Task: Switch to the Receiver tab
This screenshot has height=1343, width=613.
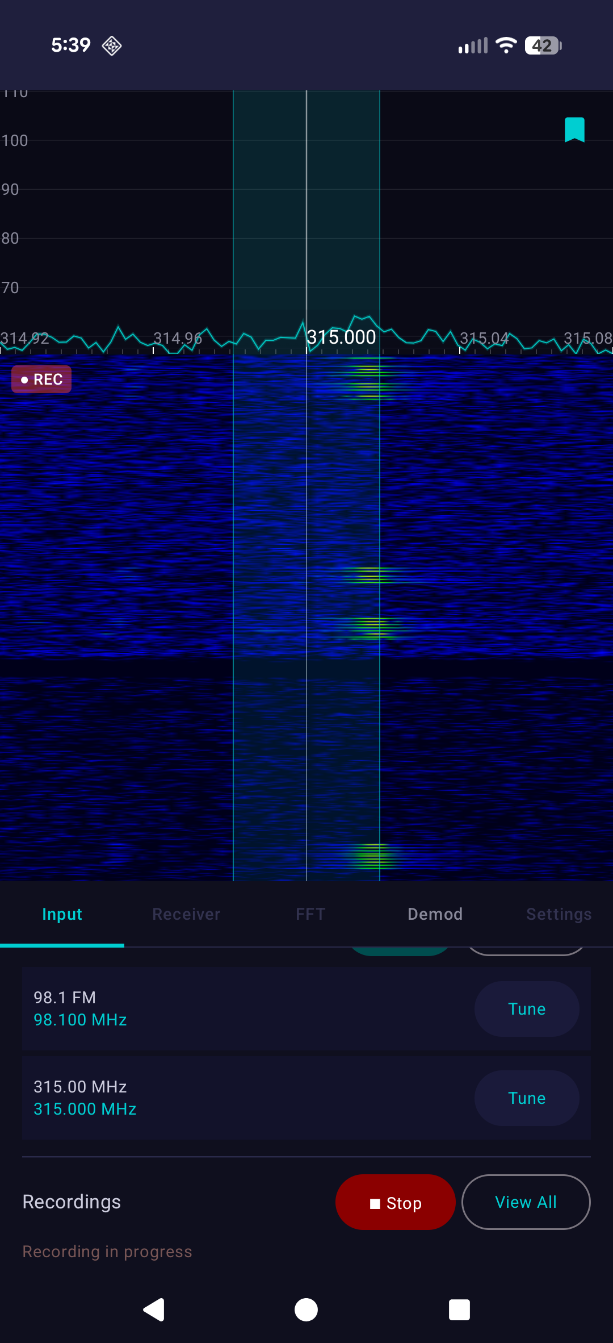Action: (x=186, y=914)
